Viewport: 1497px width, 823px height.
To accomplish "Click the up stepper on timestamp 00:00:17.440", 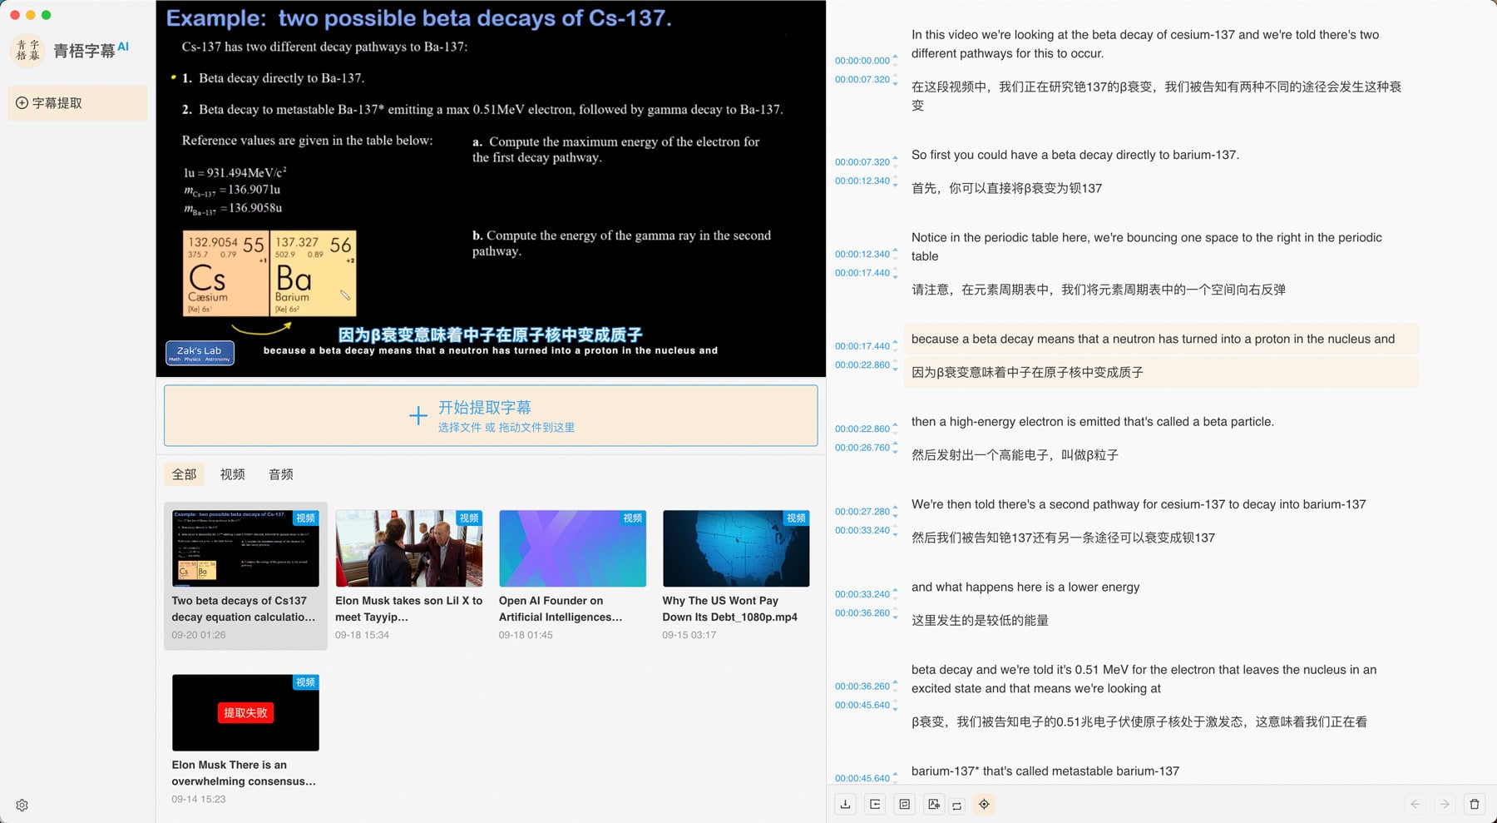I will pyautogui.click(x=895, y=341).
